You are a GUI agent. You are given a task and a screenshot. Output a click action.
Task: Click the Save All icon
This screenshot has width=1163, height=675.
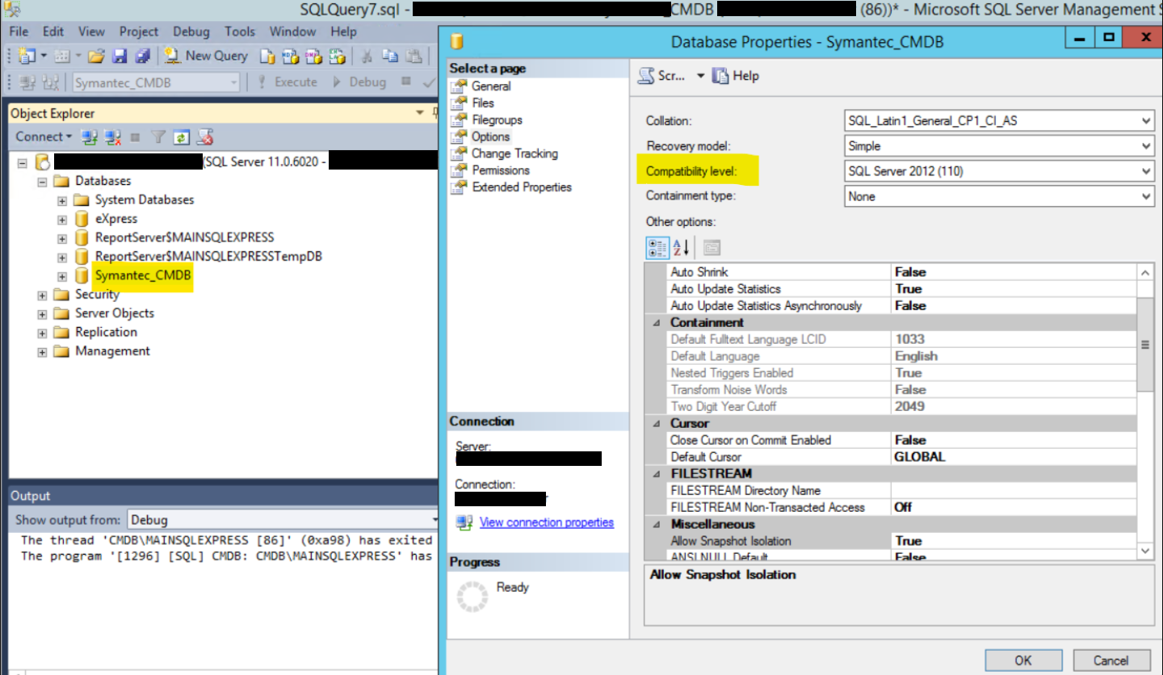point(142,56)
